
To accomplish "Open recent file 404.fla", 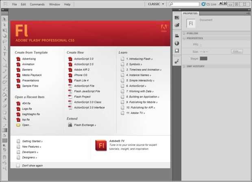I will coord(26,103).
